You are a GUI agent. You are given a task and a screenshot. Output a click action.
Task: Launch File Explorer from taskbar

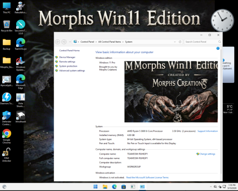pos(105,187)
